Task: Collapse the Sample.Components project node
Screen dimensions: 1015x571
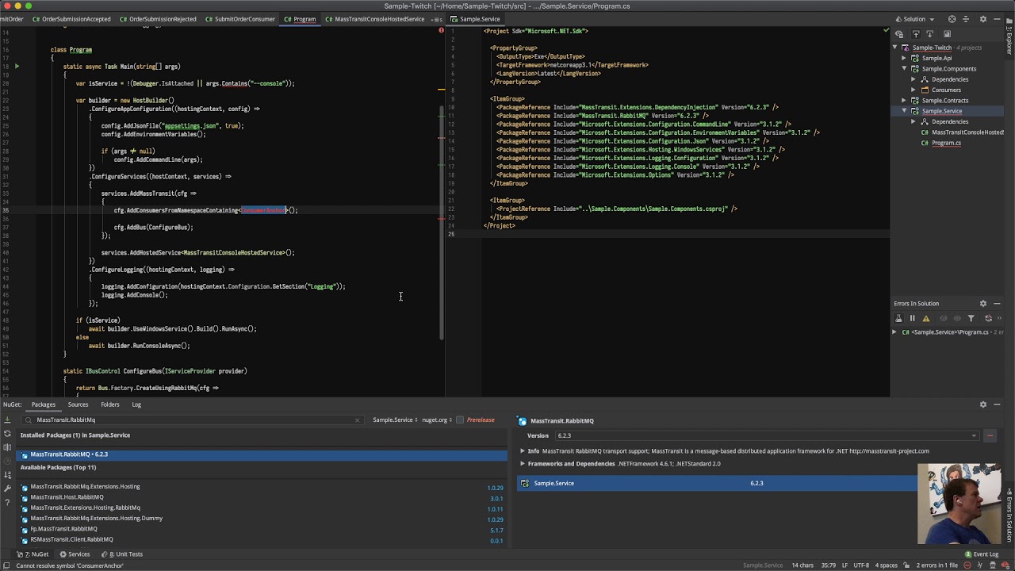Action: [x=904, y=69]
